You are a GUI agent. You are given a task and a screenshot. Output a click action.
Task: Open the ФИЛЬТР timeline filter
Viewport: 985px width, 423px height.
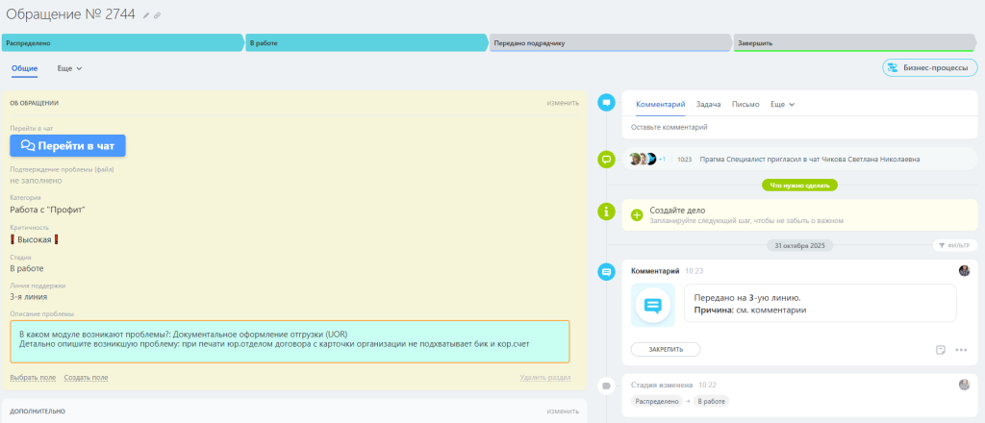coord(955,245)
